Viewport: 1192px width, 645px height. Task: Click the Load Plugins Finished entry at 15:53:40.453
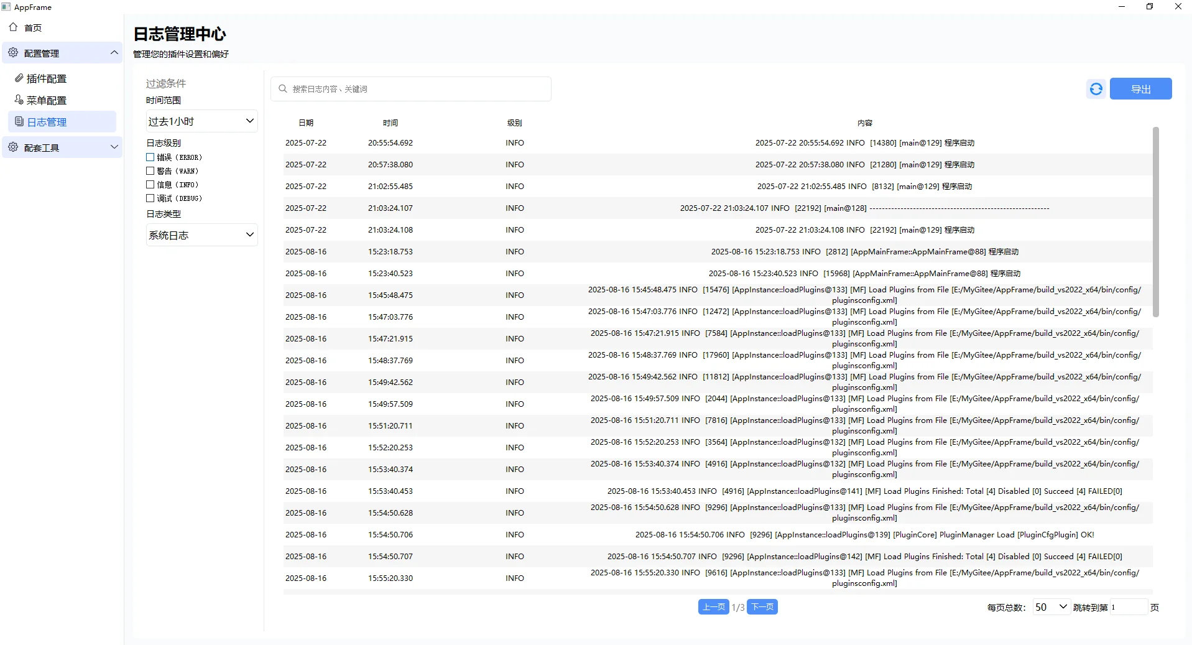pos(718,491)
